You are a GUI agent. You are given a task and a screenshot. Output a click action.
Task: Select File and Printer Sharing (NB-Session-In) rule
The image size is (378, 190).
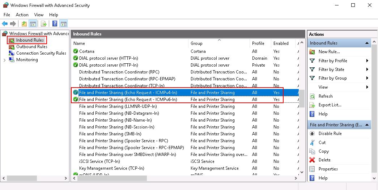pos(186,127)
